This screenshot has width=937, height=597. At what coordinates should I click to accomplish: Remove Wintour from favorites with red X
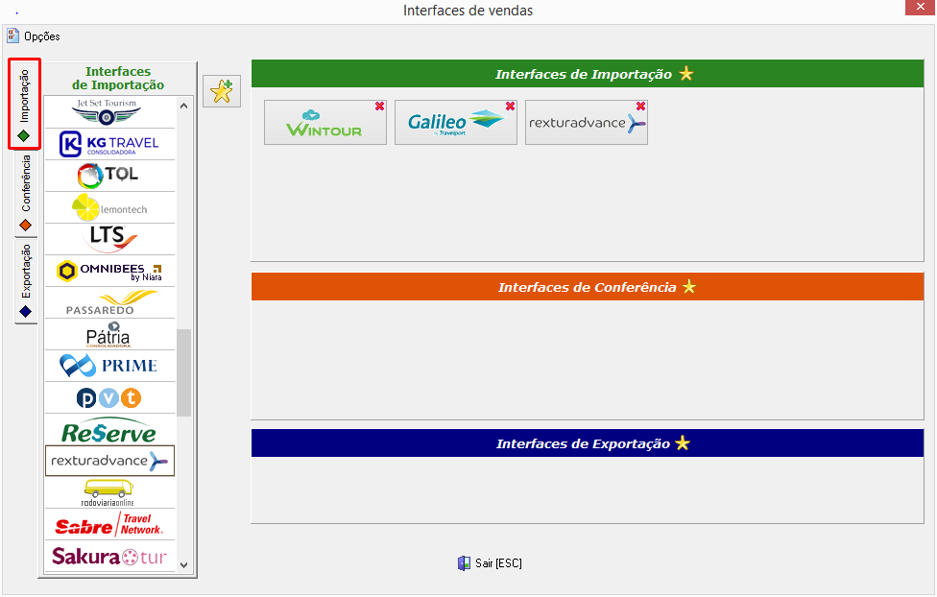(x=379, y=107)
